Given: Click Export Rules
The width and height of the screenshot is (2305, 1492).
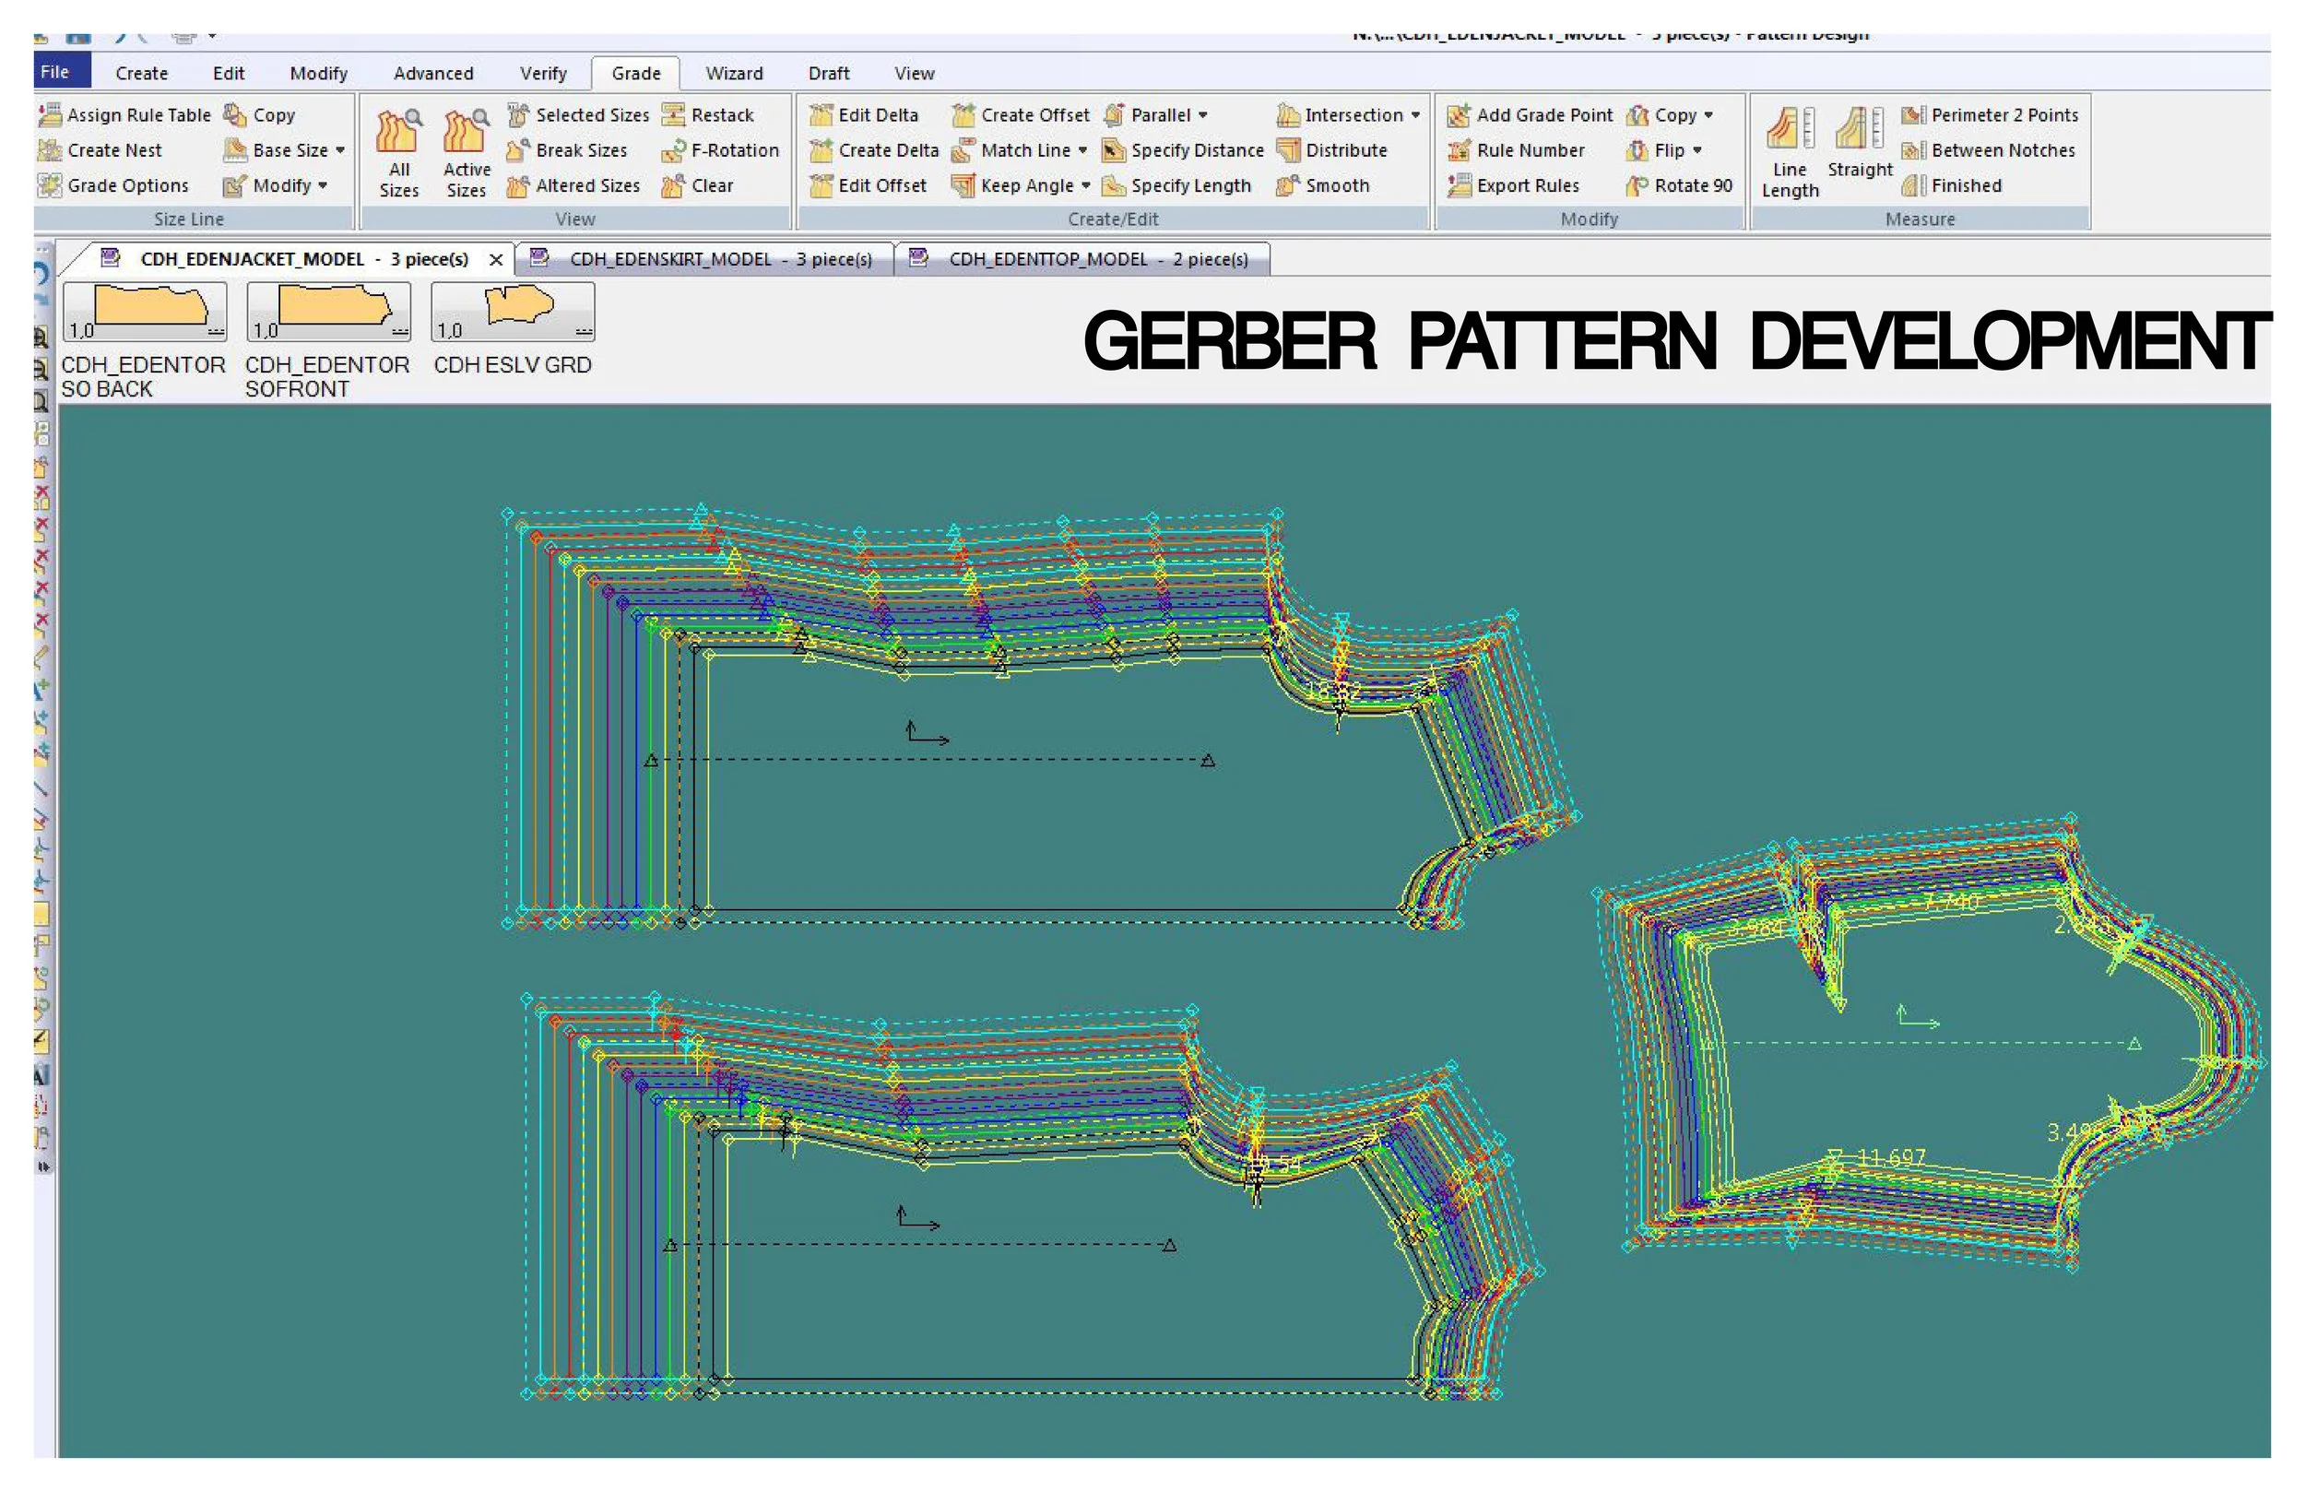Looking at the screenshot, I should tap(1514, 185).
